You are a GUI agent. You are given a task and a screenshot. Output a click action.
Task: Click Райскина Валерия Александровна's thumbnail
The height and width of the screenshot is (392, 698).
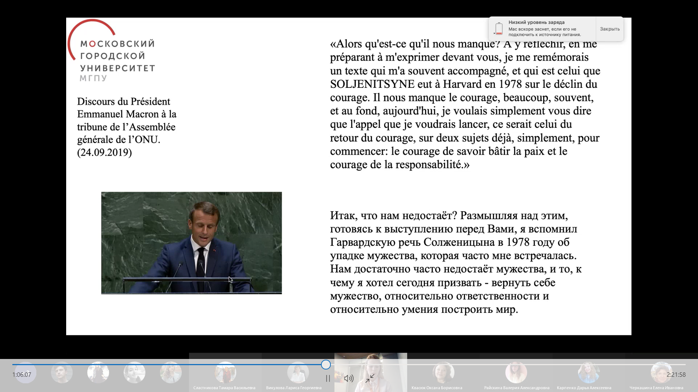[x=516, y=372]
